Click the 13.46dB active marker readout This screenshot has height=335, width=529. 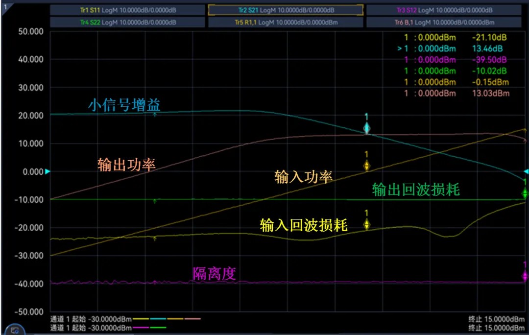(x=457, y=49)
